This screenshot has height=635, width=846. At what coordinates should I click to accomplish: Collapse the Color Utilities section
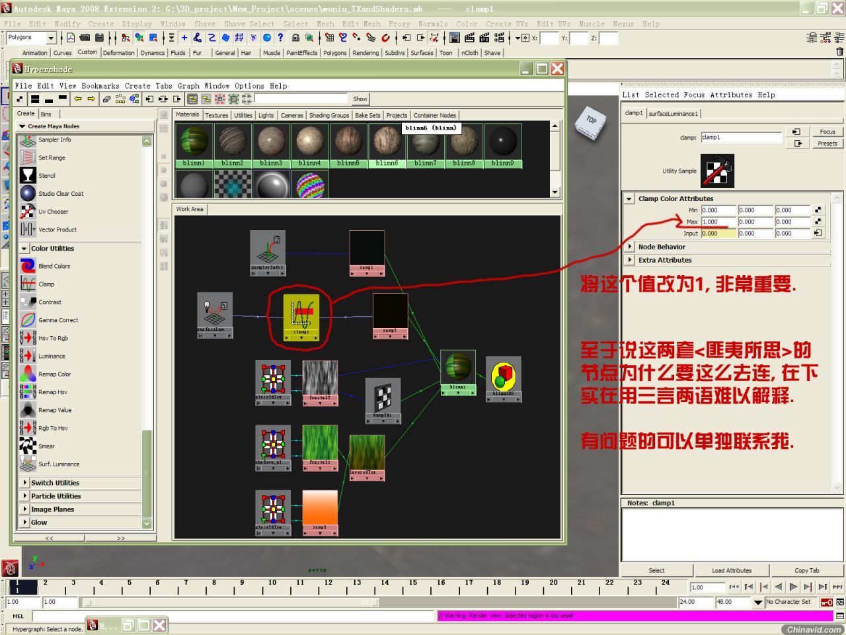coord(24,249)
